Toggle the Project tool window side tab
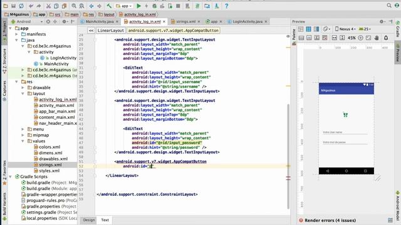This screenshot has width=401, height=225. 4,31
